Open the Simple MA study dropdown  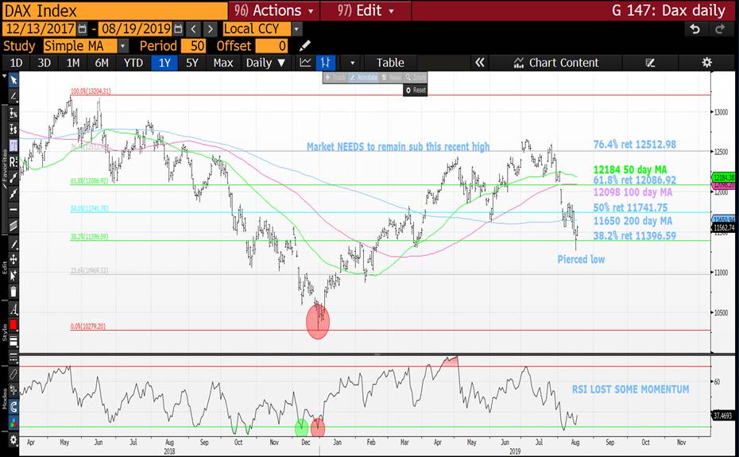point(86,46)
